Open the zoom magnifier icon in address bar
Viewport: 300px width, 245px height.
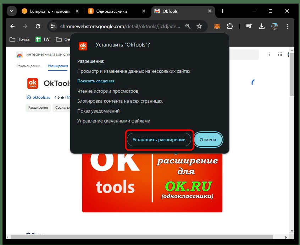click(188, 26)
